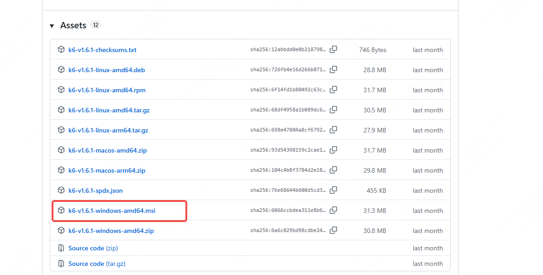Click last month date on Source code (tar.gz) row

(427, 264)
